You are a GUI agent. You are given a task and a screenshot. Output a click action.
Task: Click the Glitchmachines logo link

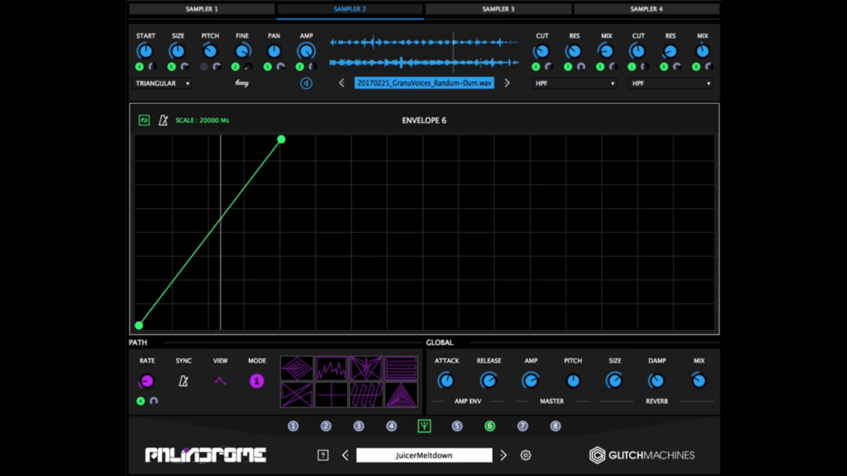(x=641, y=456)
